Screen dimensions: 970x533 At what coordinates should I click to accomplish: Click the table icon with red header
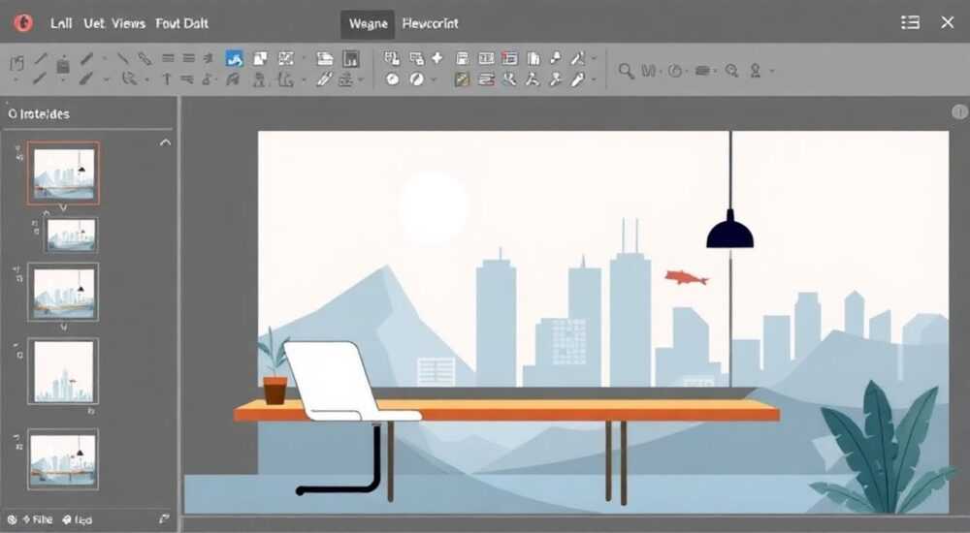pos(510,59)
